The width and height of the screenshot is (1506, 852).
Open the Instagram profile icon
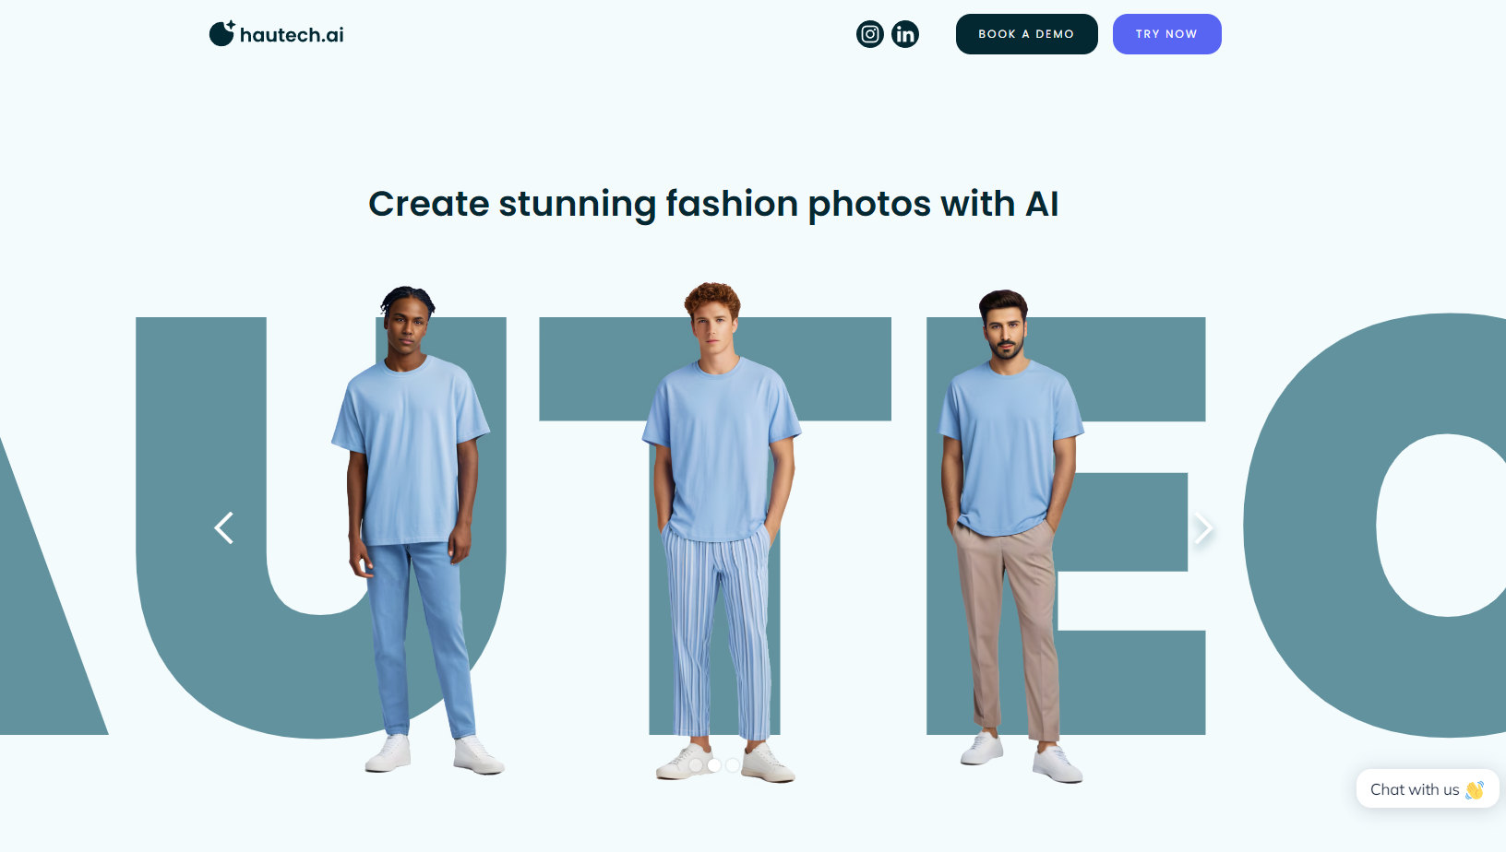pyautogui.click(x=870, y=34)
